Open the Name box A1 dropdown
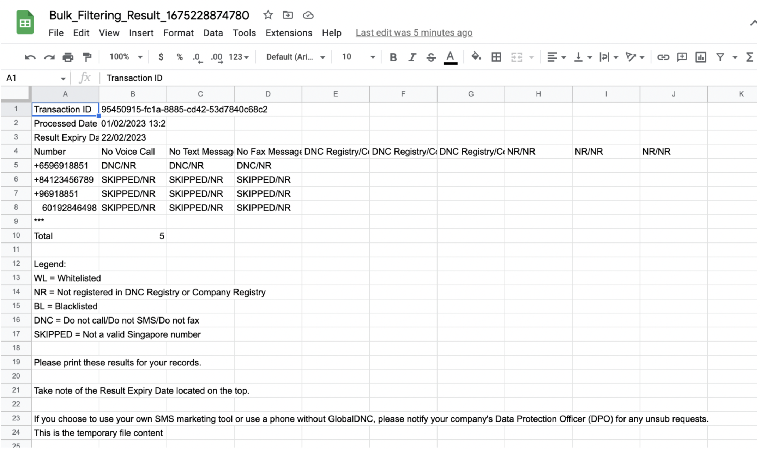 [x=63, y=78]
